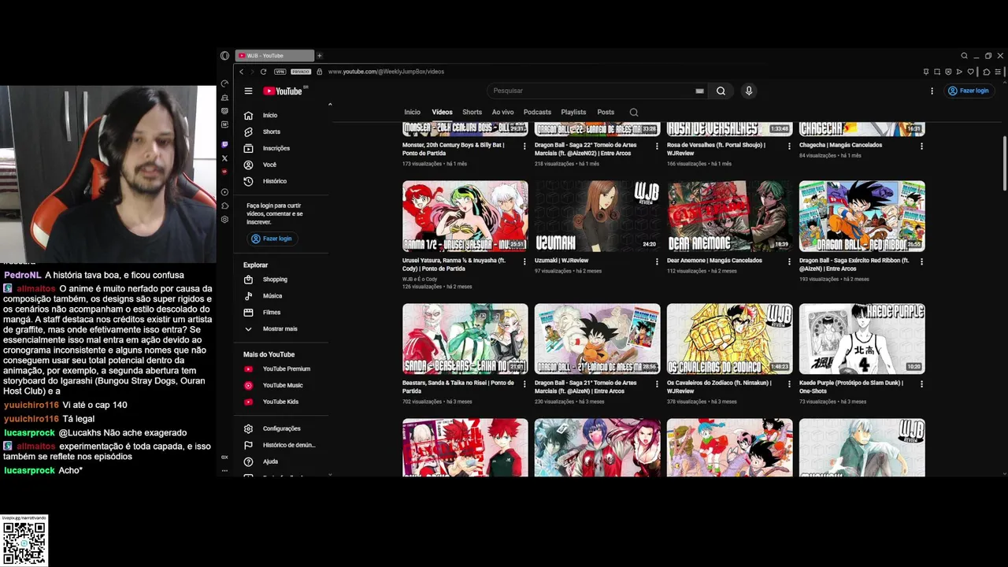Image resolution: width=1008 pixels, height=567 pixels.
Task: Open the Twitch icon in Opera sidebar
Action: pos(224,145)
